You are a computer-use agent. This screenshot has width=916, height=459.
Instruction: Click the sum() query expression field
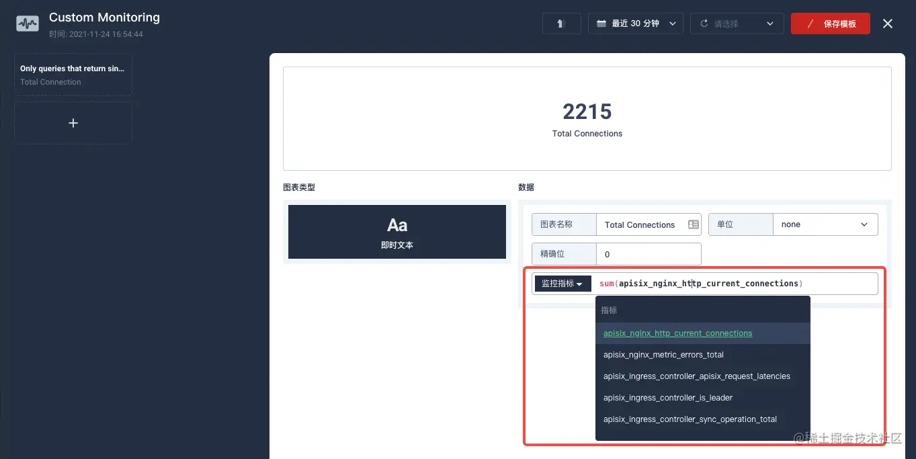(737, 284)
